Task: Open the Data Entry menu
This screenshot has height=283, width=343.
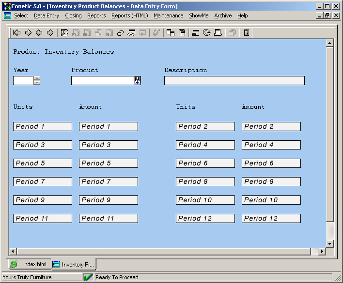Action: (47, 15)
